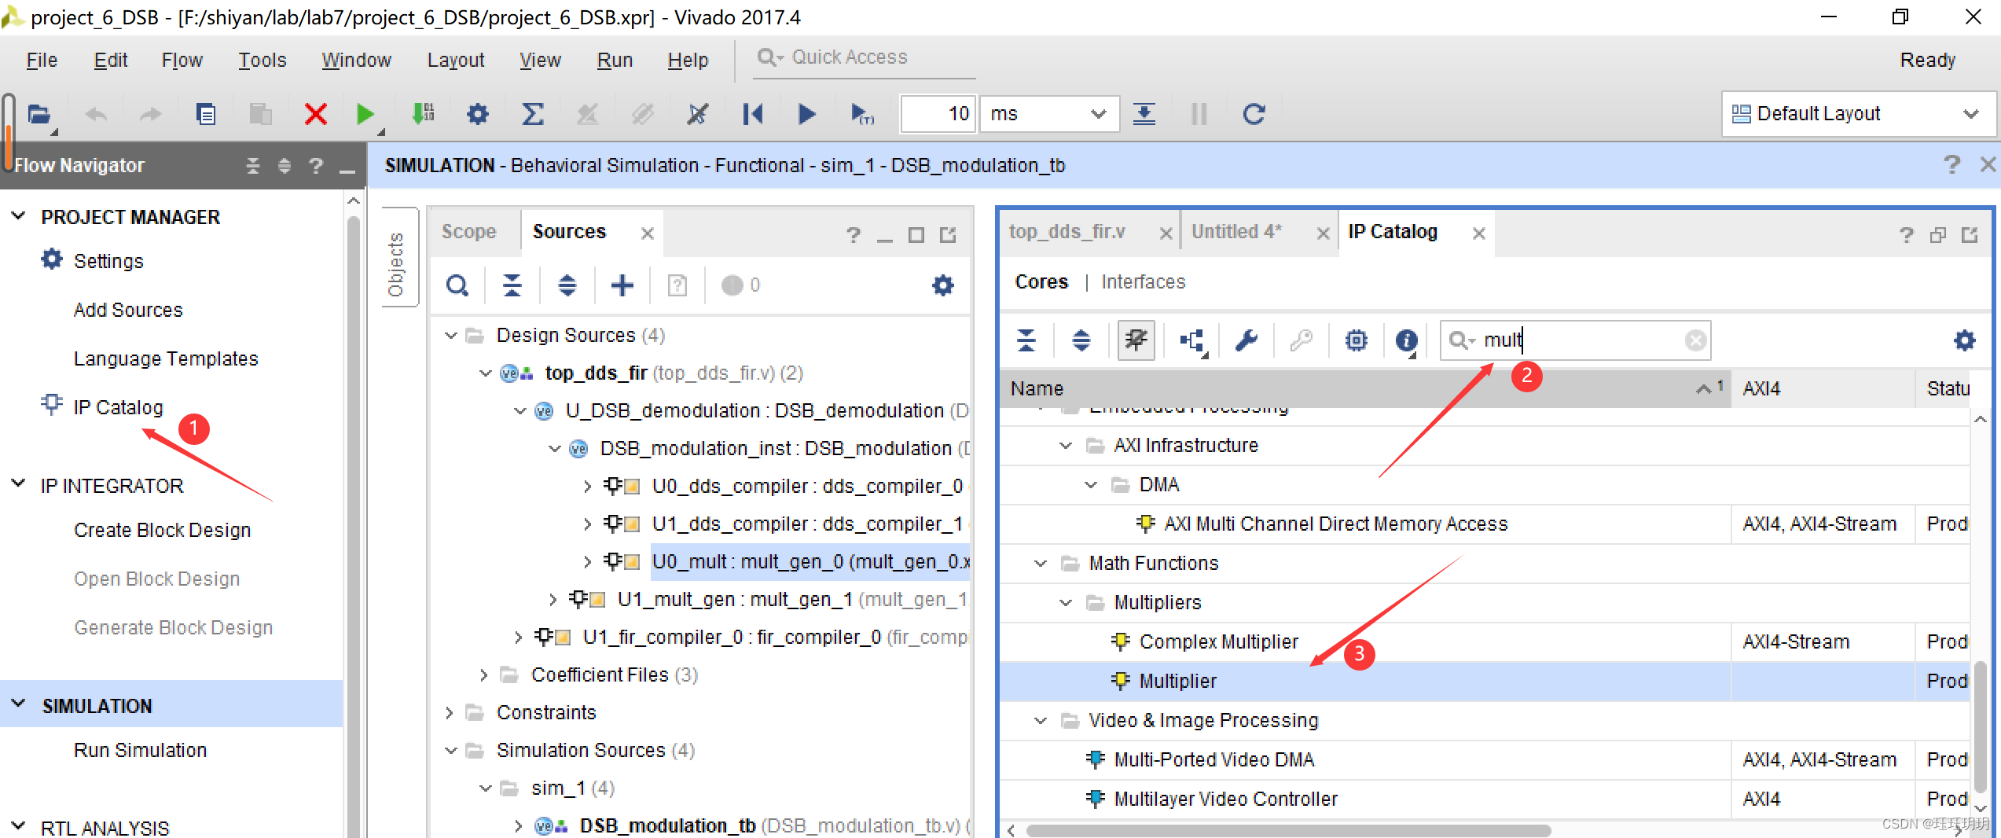Collapse the Multipliers folder
The width and height of the screenshot is (2001, 838).
pyautogui.click(x=1066, y=603)
